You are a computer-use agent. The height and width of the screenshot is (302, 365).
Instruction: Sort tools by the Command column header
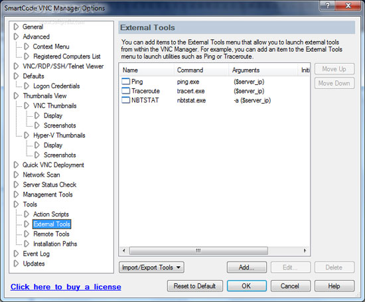click(x=190, y=70)
